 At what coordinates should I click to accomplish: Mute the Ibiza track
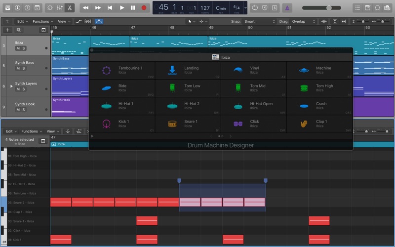coord(18,48)
